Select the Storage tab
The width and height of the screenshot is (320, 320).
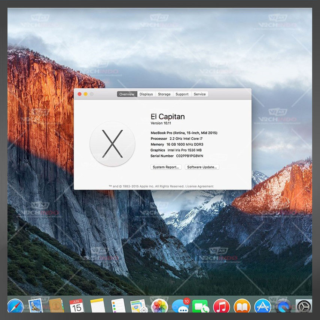(164, 94)
